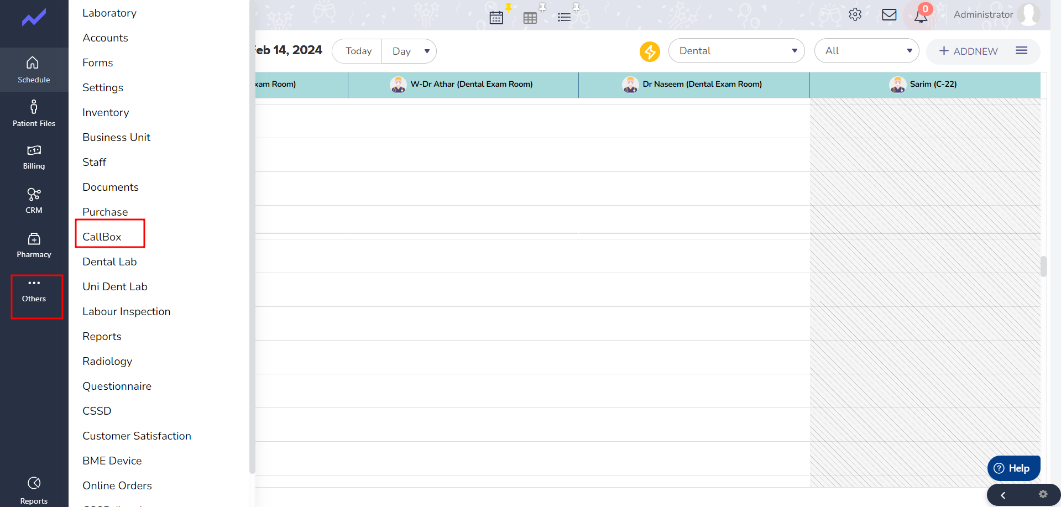Click the Administrator profile avatar

[1028, 14]
